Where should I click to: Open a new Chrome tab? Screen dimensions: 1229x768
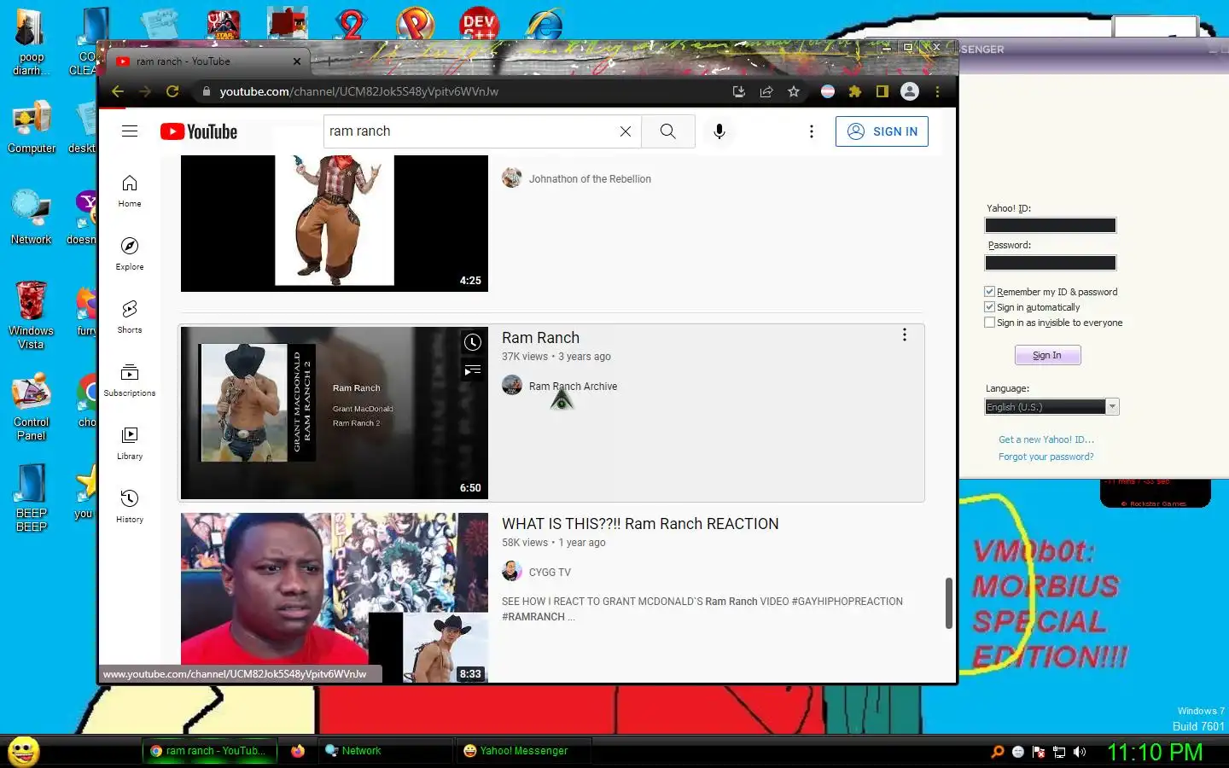pyautogui.click(x=329, y=61)
